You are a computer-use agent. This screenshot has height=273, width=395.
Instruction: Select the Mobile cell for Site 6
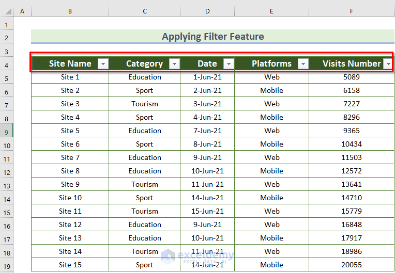pyautogui.click(x=271, y=144)
